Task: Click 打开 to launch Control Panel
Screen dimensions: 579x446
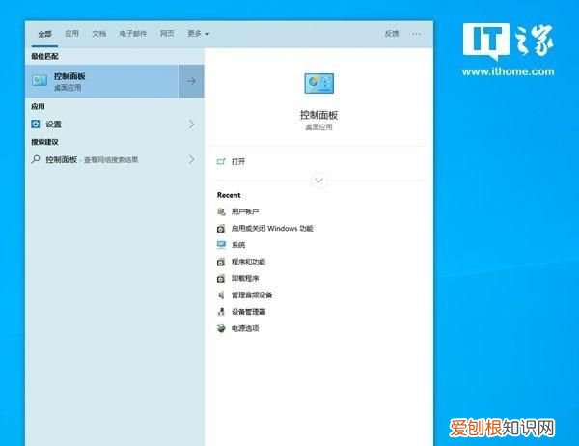Action: 238,161
